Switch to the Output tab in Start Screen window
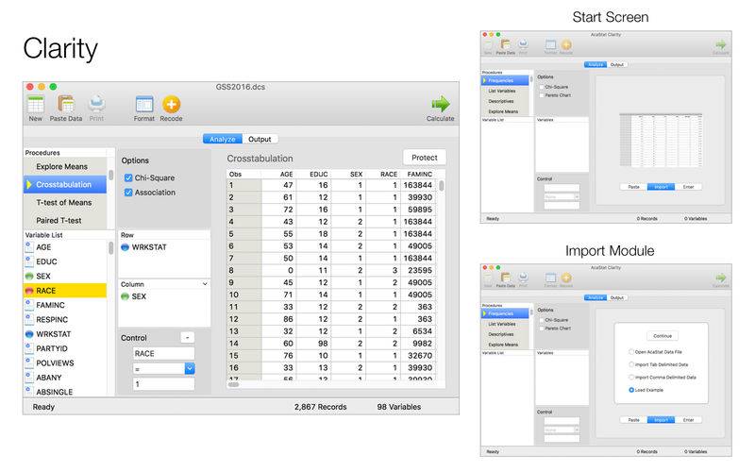The height and width of the screenshot is (472, 755). 617,64
